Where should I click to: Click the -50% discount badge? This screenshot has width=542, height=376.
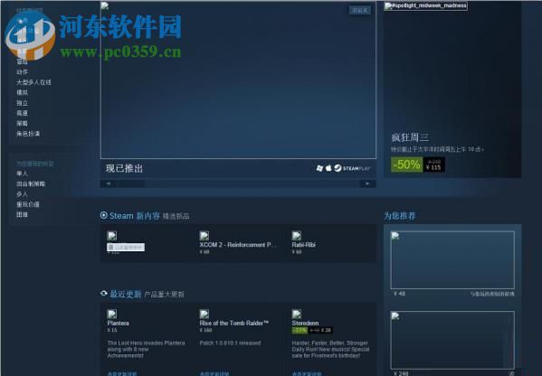point(407,164)
